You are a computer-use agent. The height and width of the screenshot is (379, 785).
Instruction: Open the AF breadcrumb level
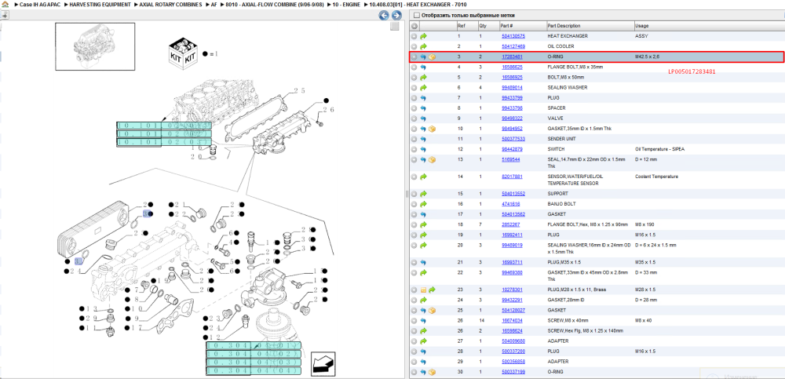click(214, 4)
